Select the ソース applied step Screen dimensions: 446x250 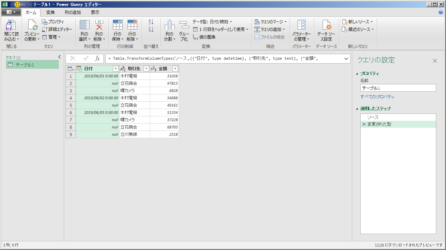click(x=398, y=117)
